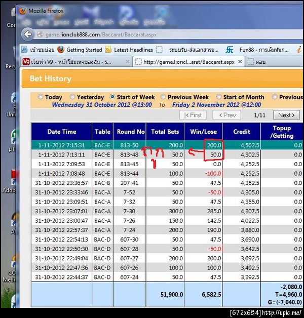Go to the Next page
Screen dimensions: 304x318
click(286, 115)
